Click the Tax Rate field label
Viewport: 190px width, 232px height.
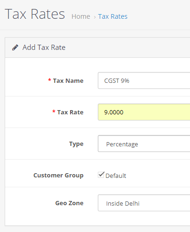pyautogui.click(x=70, y=112)
